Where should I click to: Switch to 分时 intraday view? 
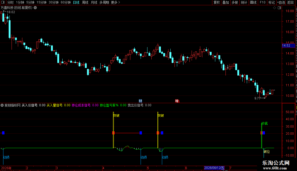click(11, 2)
